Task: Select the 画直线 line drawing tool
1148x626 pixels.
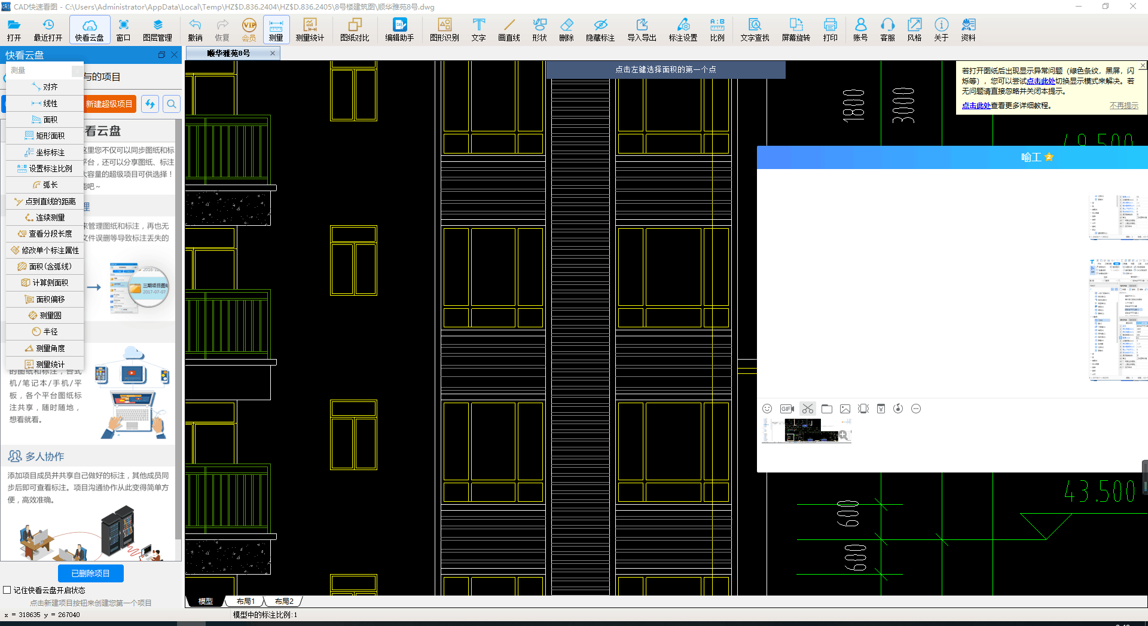Action: coord(509,29)
